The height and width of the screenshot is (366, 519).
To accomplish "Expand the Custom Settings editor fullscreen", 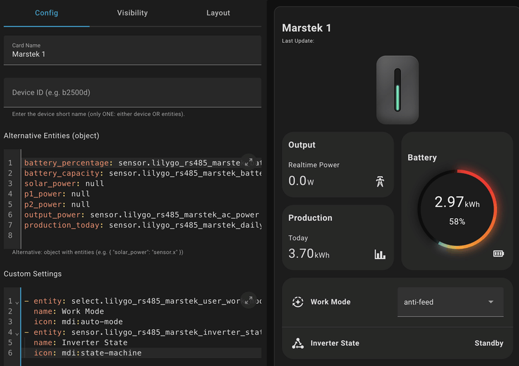I will (248, 300).
